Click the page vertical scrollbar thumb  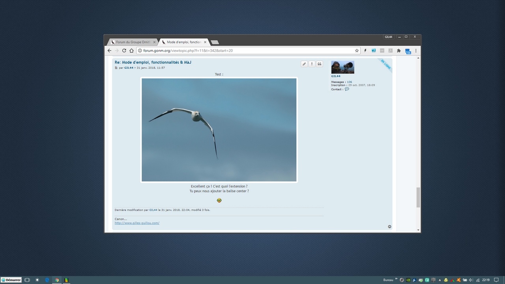pyautogui.click(x=418, y=197)
